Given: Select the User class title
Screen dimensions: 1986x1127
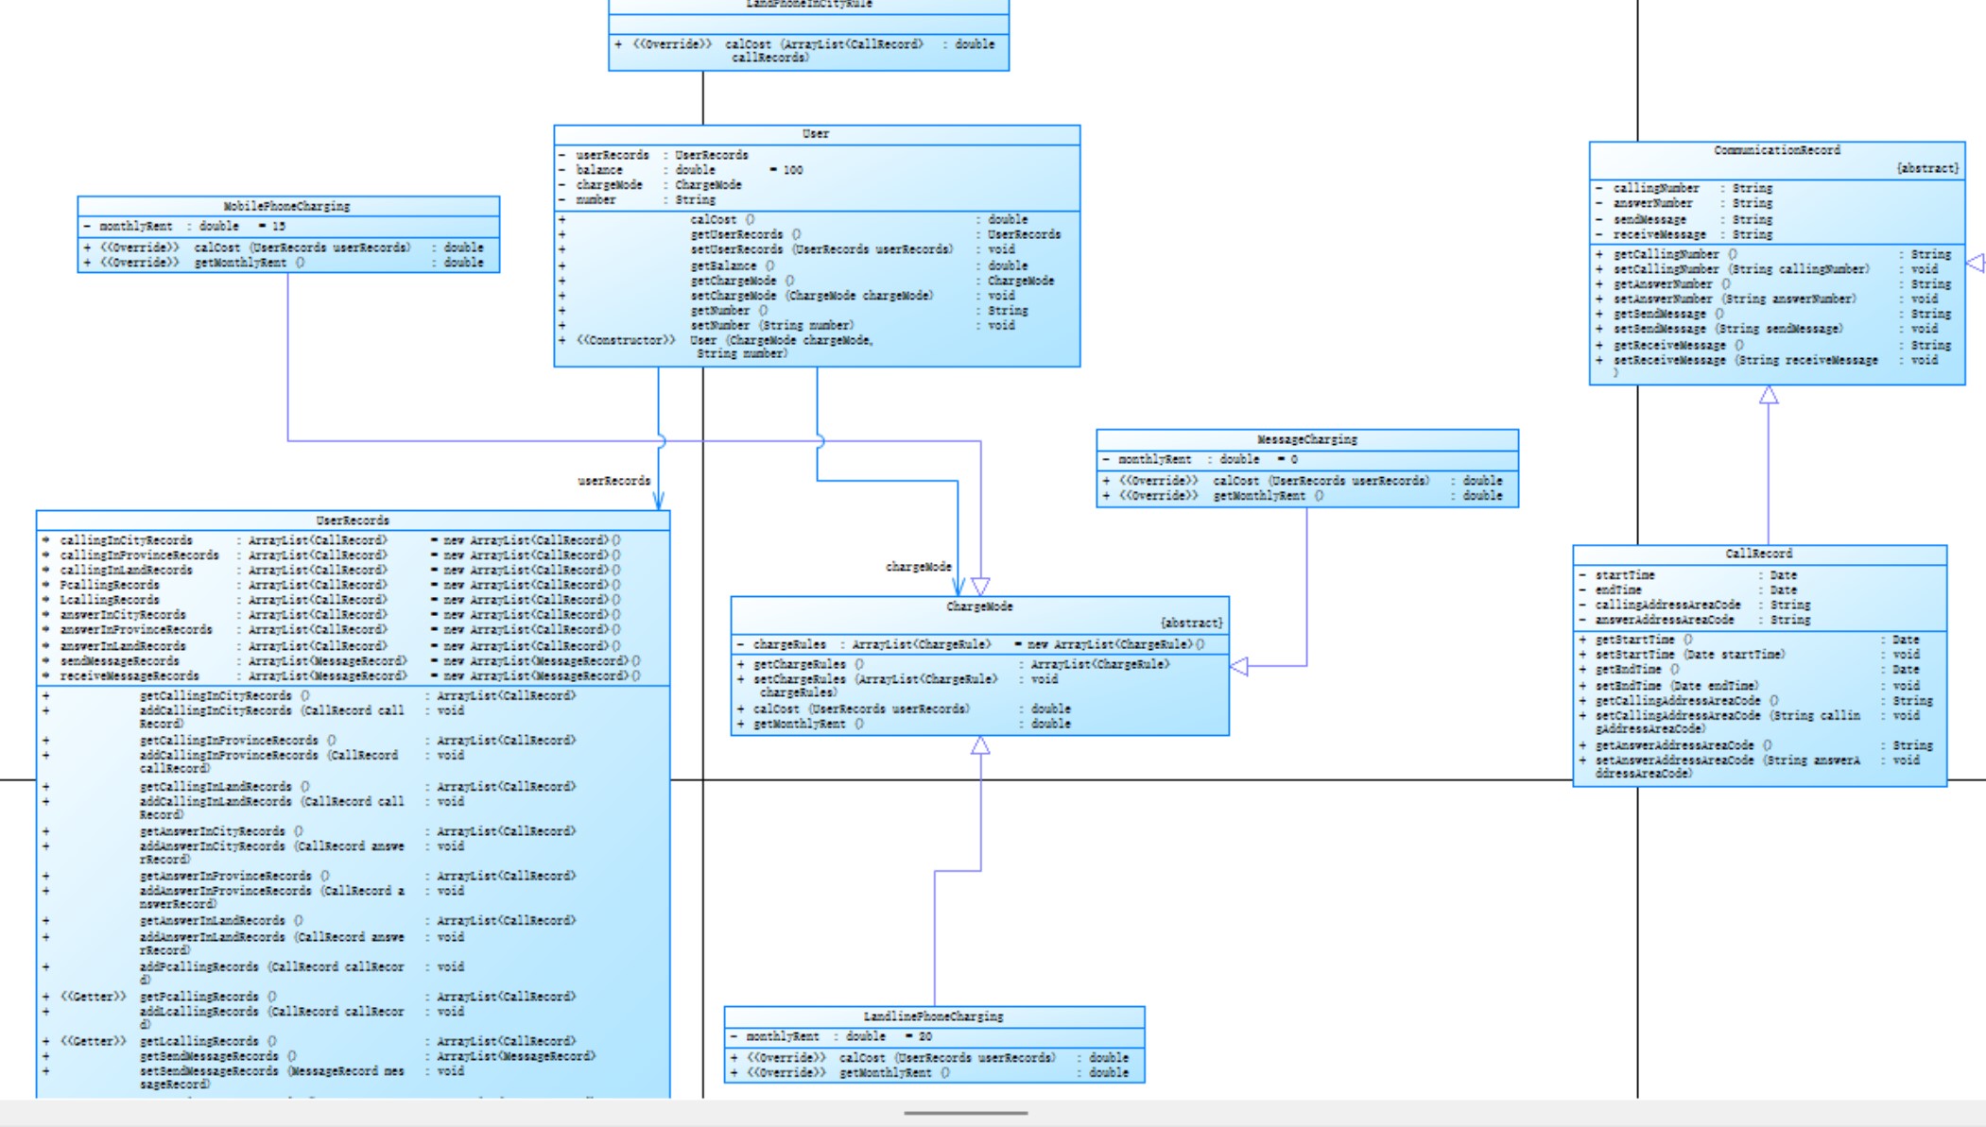Looking at the screenshot, I should click(816, 134).
